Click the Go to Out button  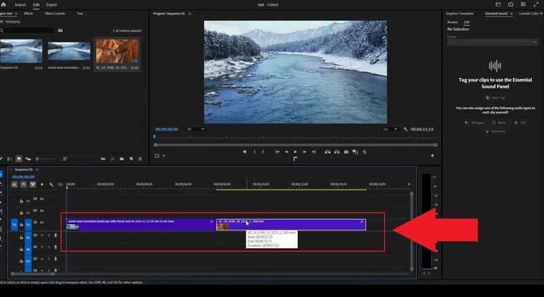tap(313, 152)
